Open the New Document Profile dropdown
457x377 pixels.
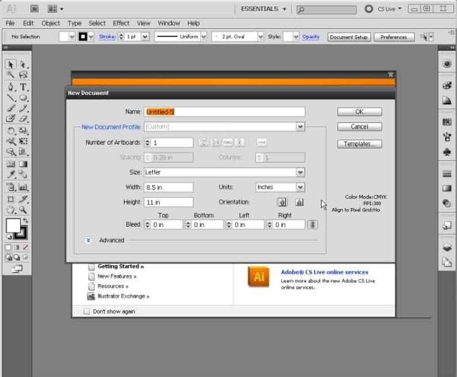[x=300, y=127]
